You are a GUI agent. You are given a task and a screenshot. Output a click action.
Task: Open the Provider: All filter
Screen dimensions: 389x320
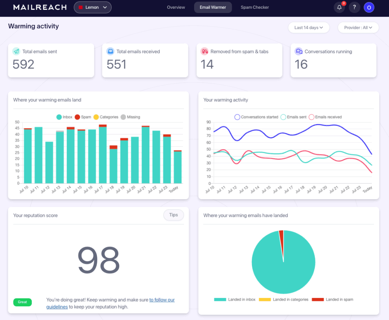tap(357, 27)
